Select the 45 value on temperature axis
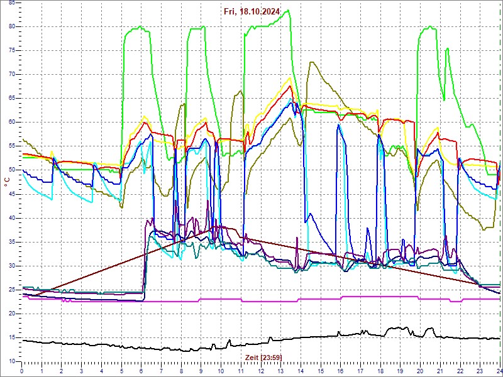Viewport: 503px width, 377px height. tap(11, 194)
